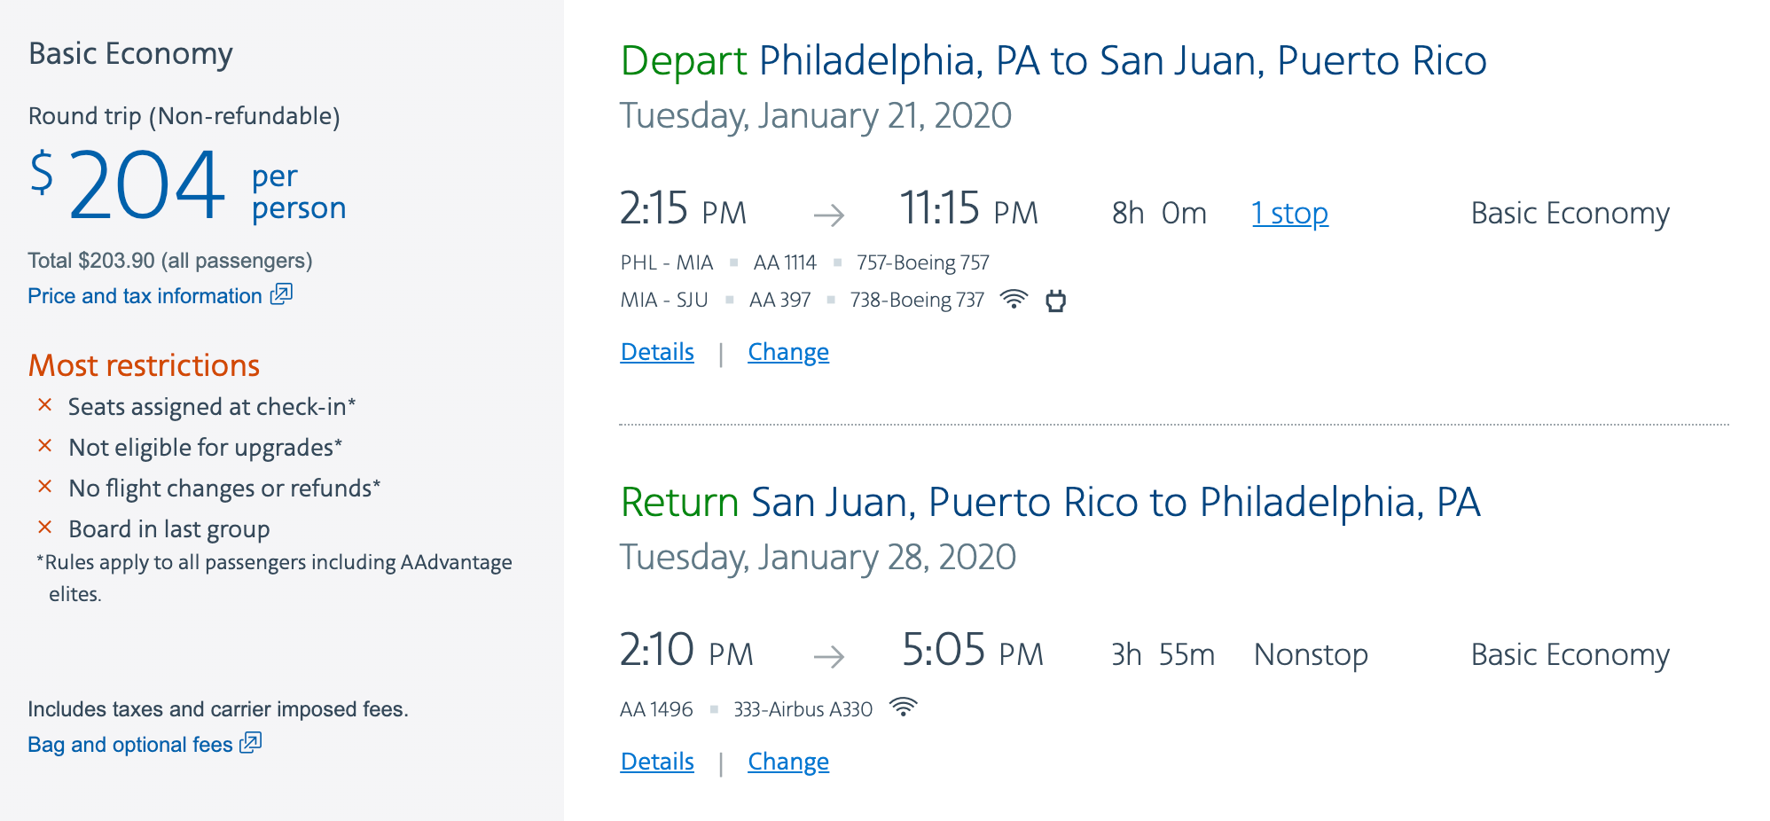View the 1 stop layover information

tap(1289, 214)
